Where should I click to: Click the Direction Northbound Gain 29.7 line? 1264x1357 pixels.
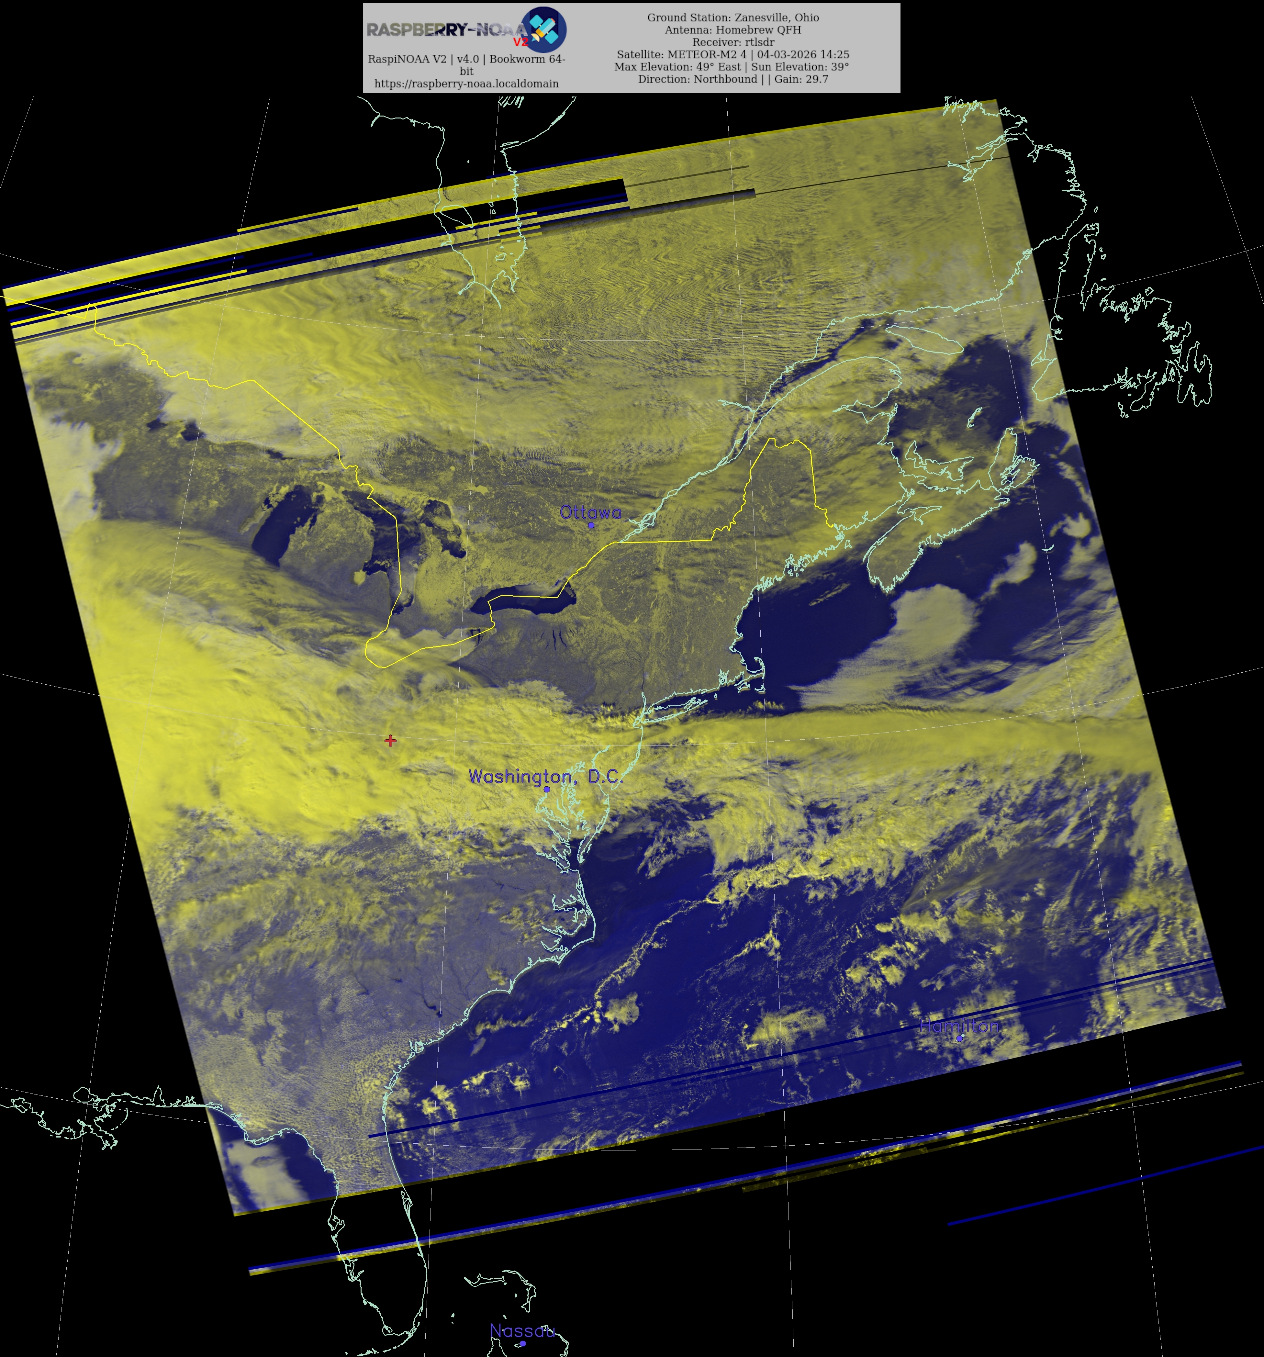click(733, 79)
